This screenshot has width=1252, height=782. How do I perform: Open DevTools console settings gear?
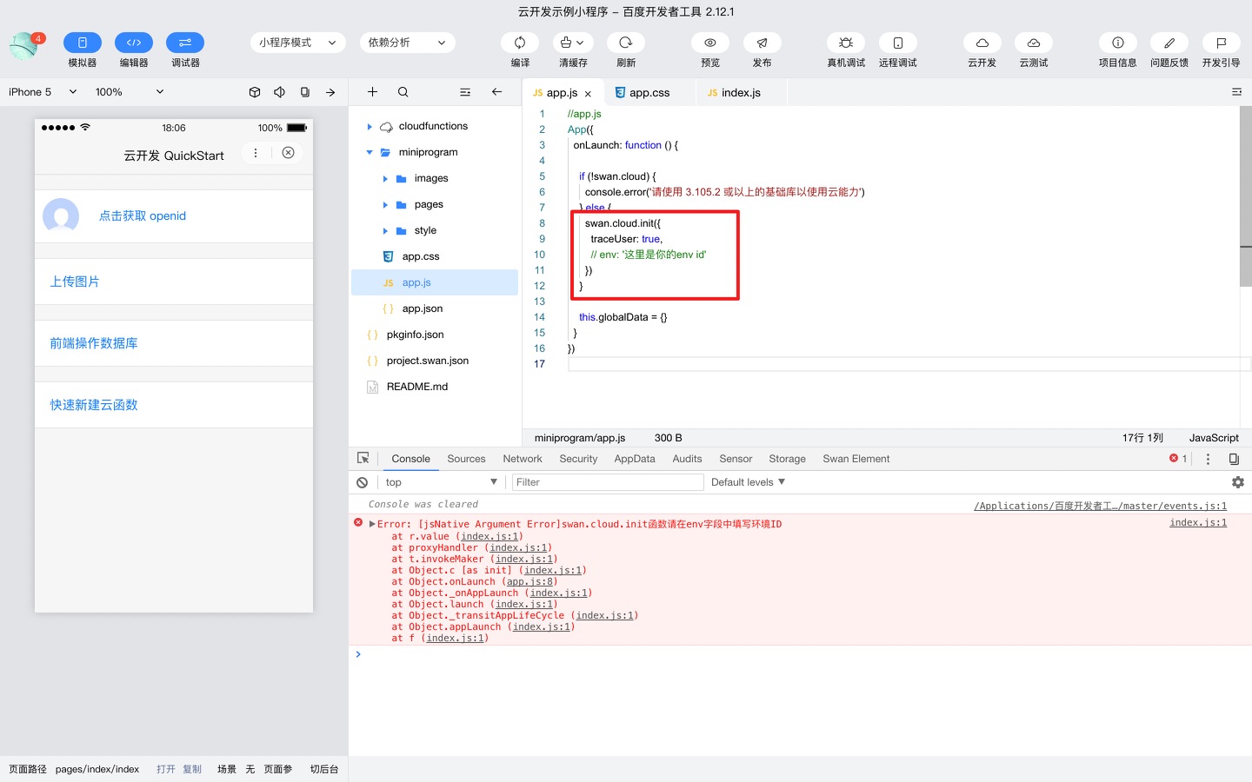coord(1237,482)
